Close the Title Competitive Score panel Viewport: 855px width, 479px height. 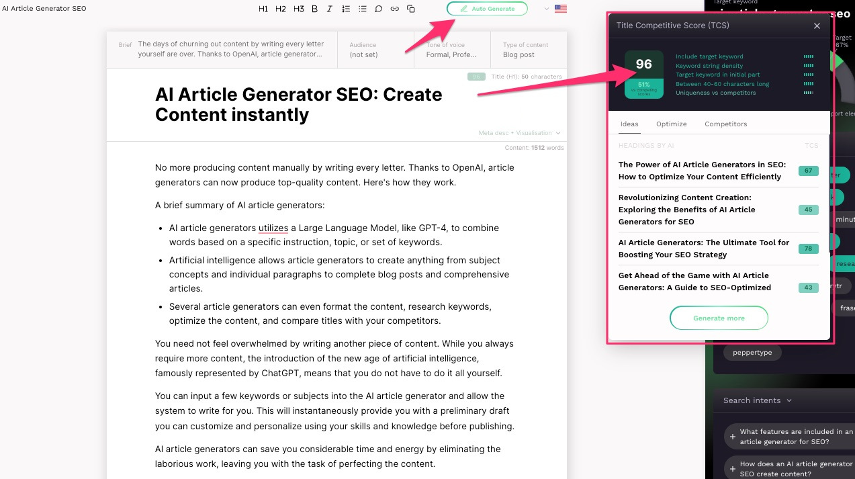pyautogui.click(x=817, y=26)
